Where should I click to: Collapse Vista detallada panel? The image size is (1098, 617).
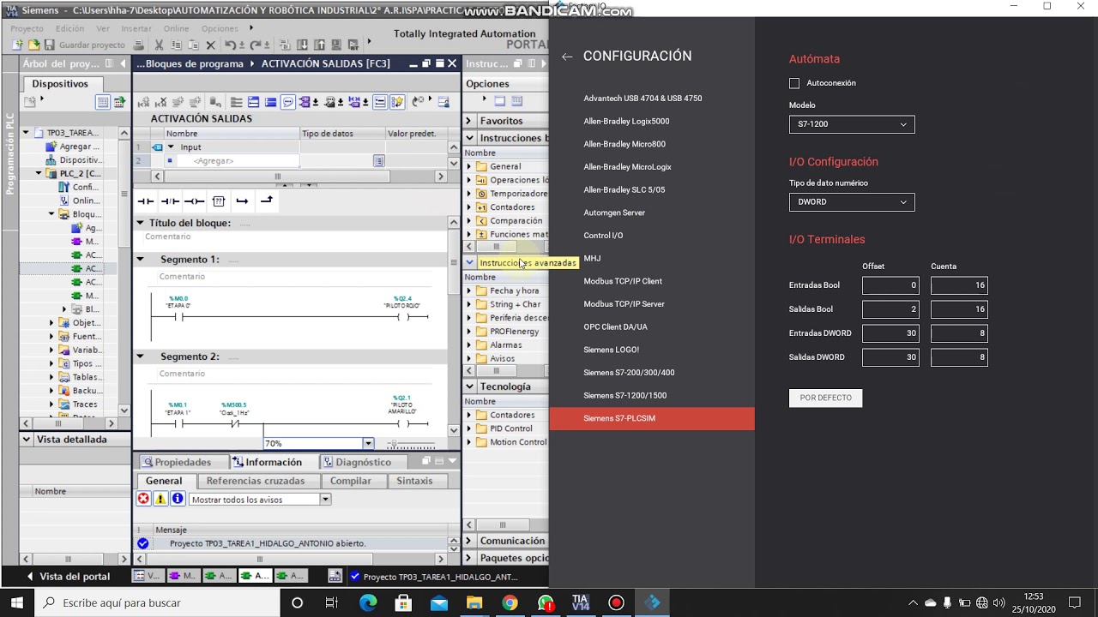[x=27, y=439]
